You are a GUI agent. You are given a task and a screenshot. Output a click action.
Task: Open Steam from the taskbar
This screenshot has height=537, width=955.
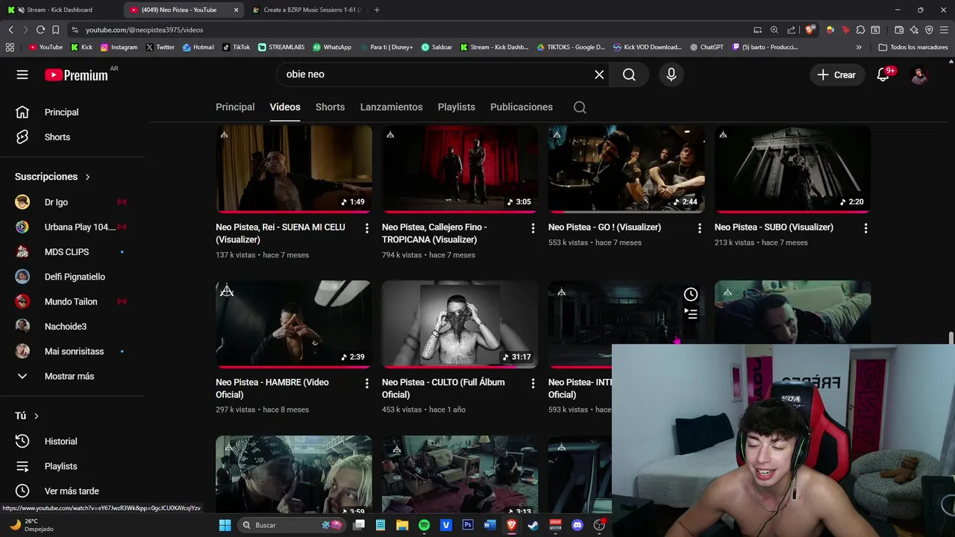click(x=533, y=525)
